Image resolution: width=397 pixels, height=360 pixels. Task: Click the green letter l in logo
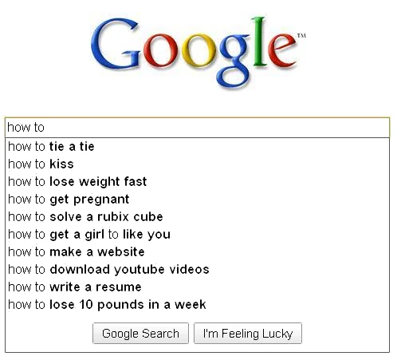coord(259,42)
